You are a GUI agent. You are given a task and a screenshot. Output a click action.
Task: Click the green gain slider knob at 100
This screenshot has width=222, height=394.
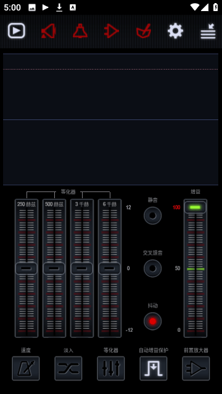195,207
